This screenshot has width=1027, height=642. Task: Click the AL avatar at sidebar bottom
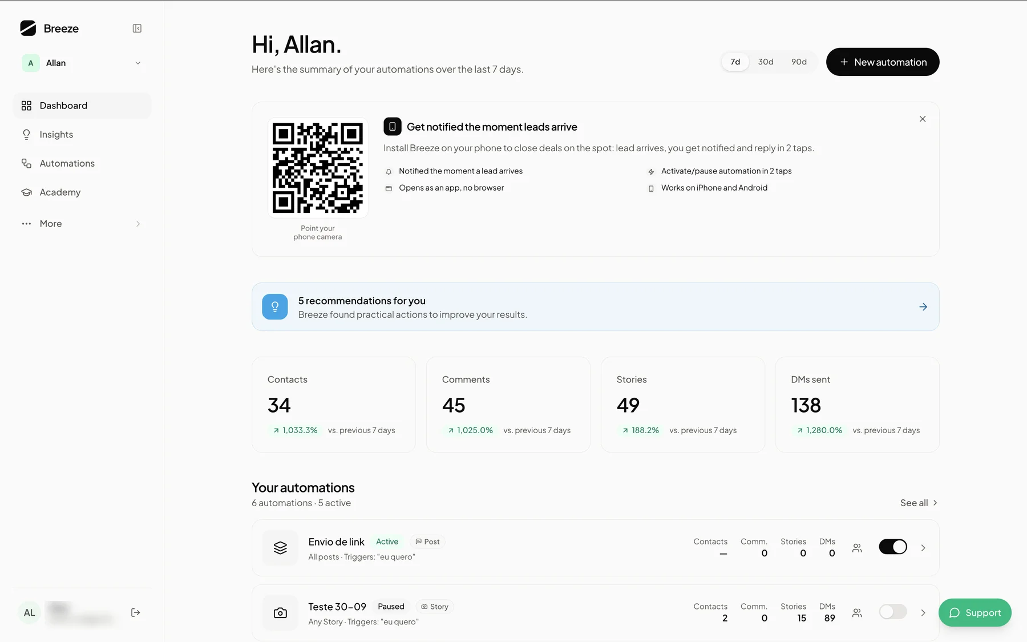click(x=30, y=613)
